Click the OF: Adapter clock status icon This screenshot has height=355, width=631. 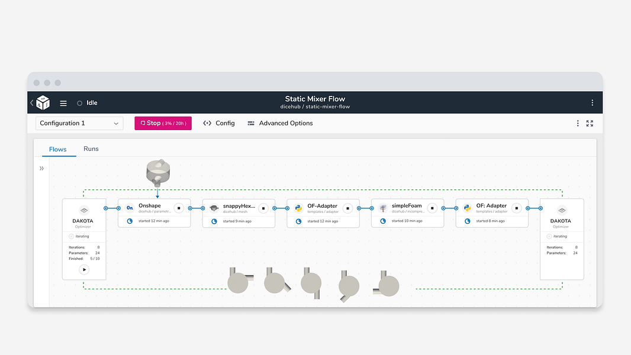click(x=467, y=221)
